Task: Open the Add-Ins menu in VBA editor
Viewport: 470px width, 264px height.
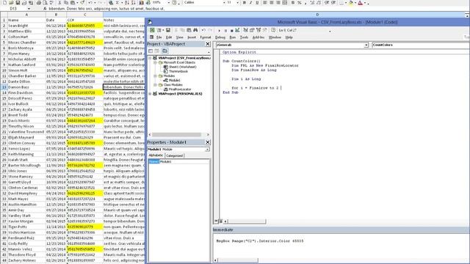Action: click(x=258, y=37)
